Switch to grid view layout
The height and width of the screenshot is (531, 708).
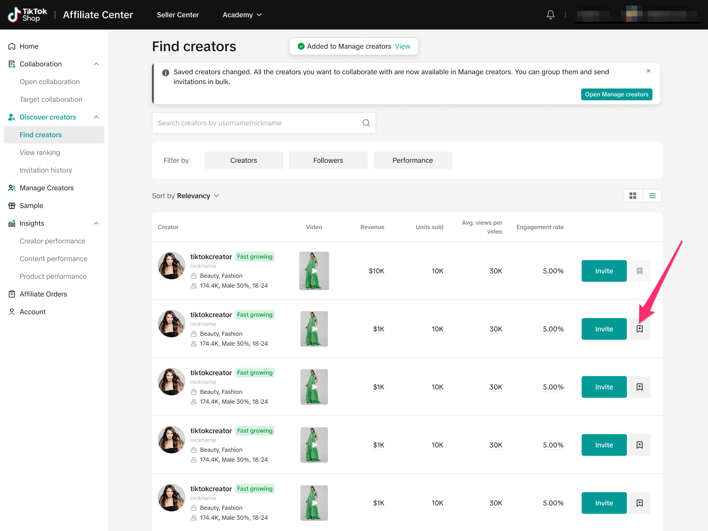click(633, 196)
